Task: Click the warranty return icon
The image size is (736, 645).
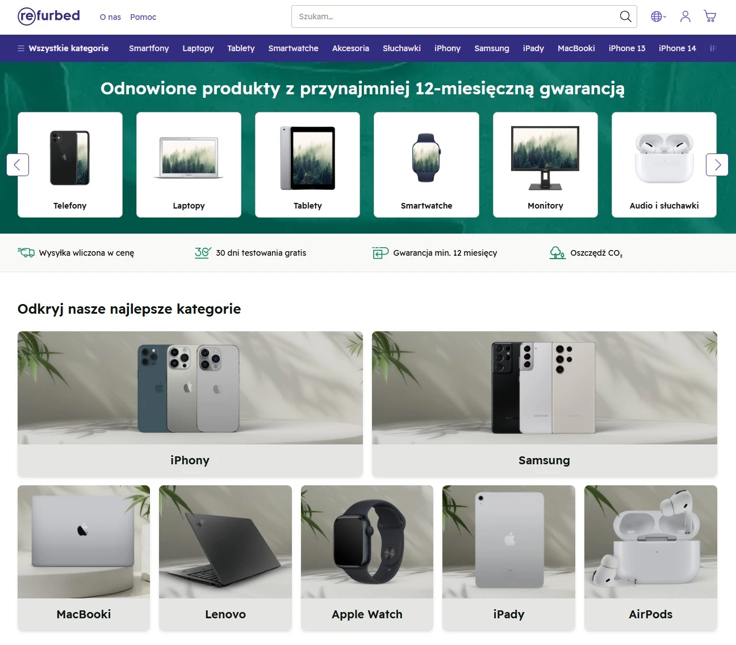Action: 380,252
